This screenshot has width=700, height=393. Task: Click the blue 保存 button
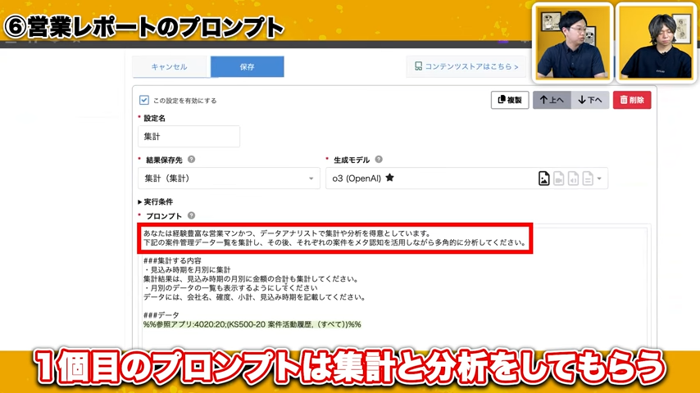247,67
